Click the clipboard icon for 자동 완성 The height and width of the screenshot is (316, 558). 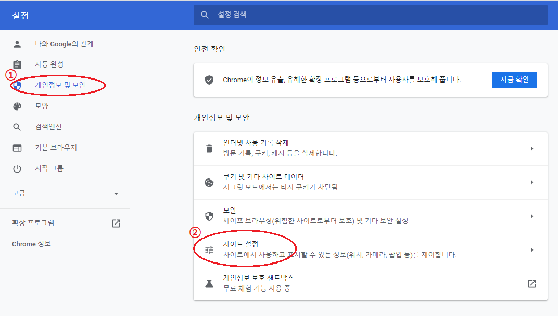(17, 64)
